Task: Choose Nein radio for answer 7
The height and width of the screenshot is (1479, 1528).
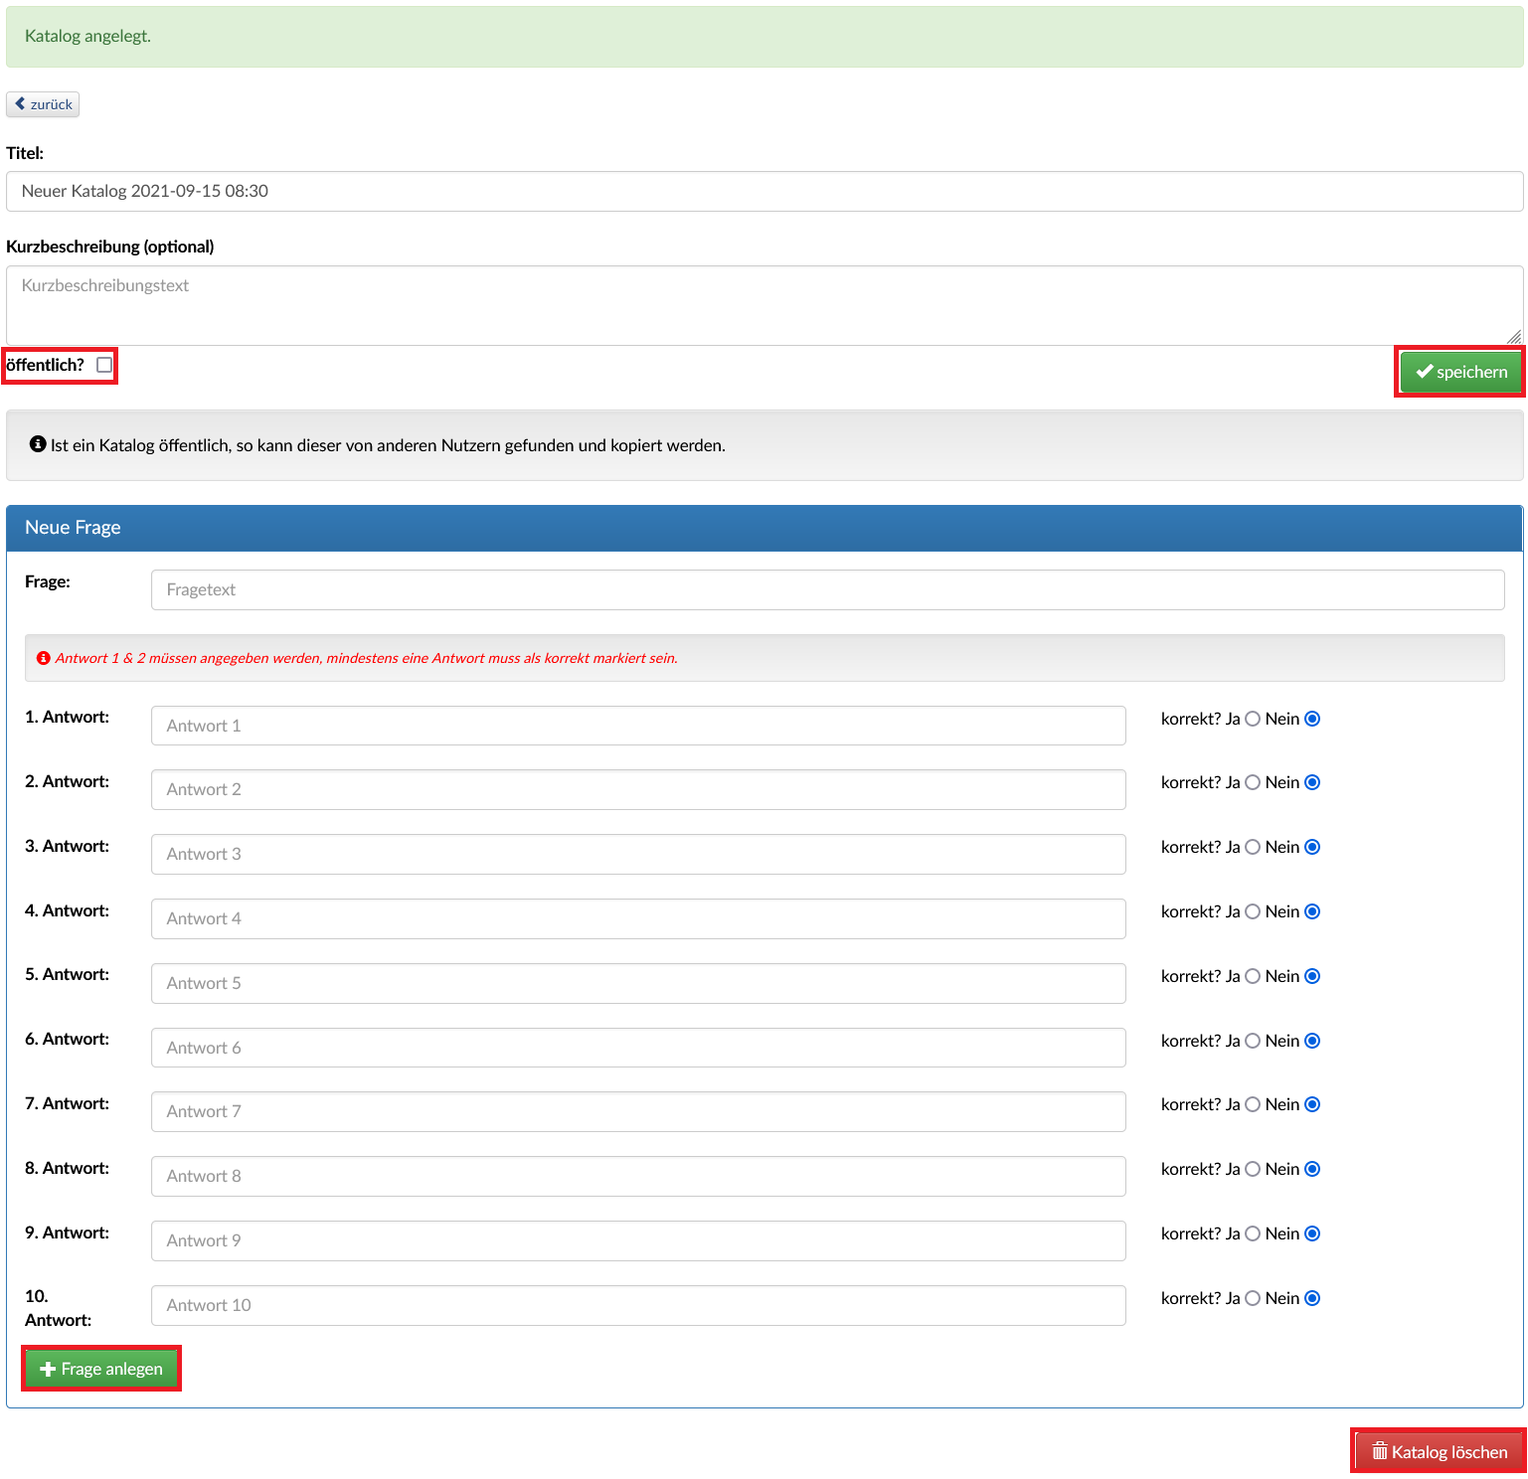Action: coord(1312,1104)
